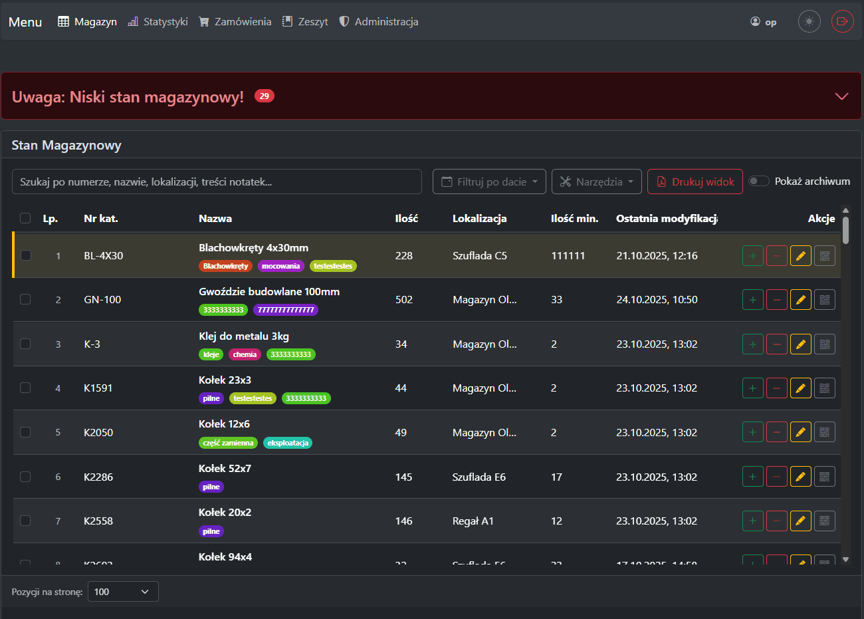Check the select-all checkbox in header
Image resolution: width=864 pixels, height=619 pixels.
click(x=25, y=218)
